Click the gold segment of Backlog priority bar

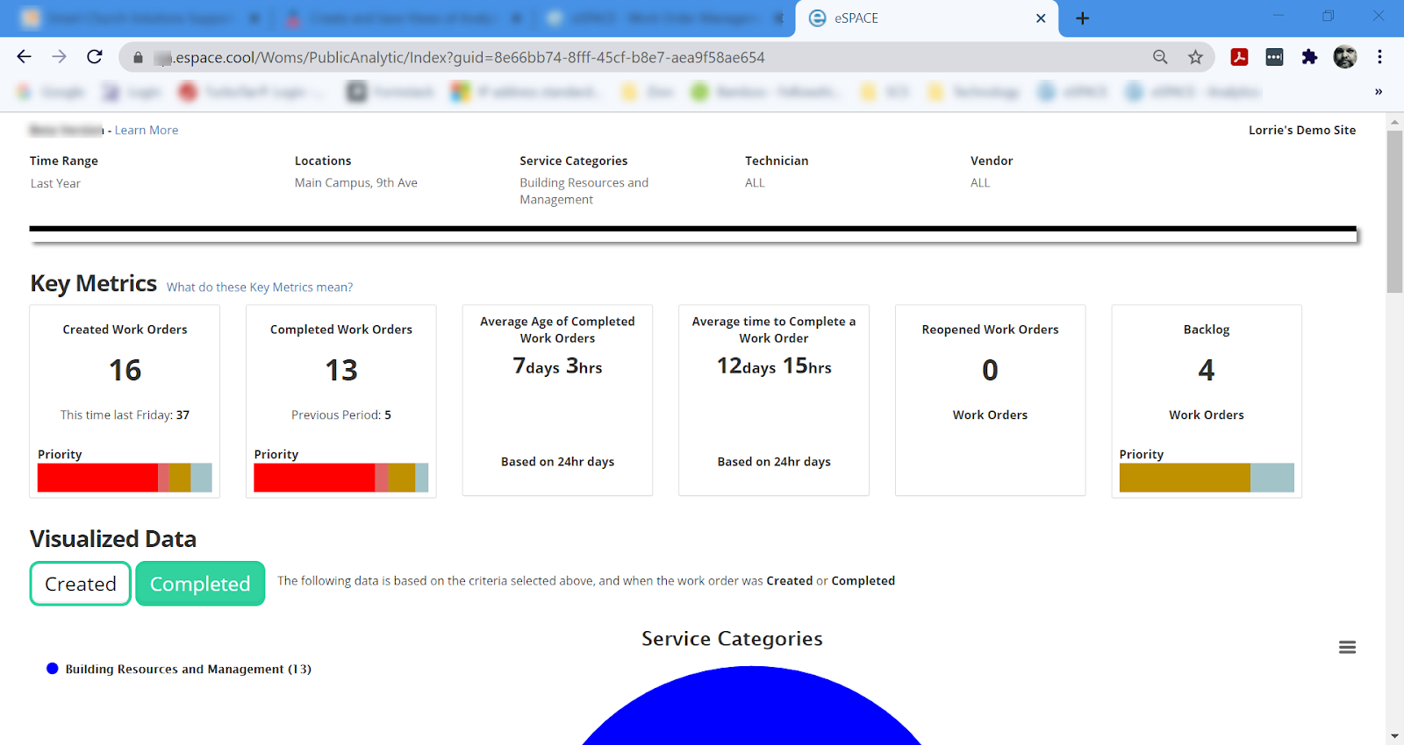(x=1185, y=478)
